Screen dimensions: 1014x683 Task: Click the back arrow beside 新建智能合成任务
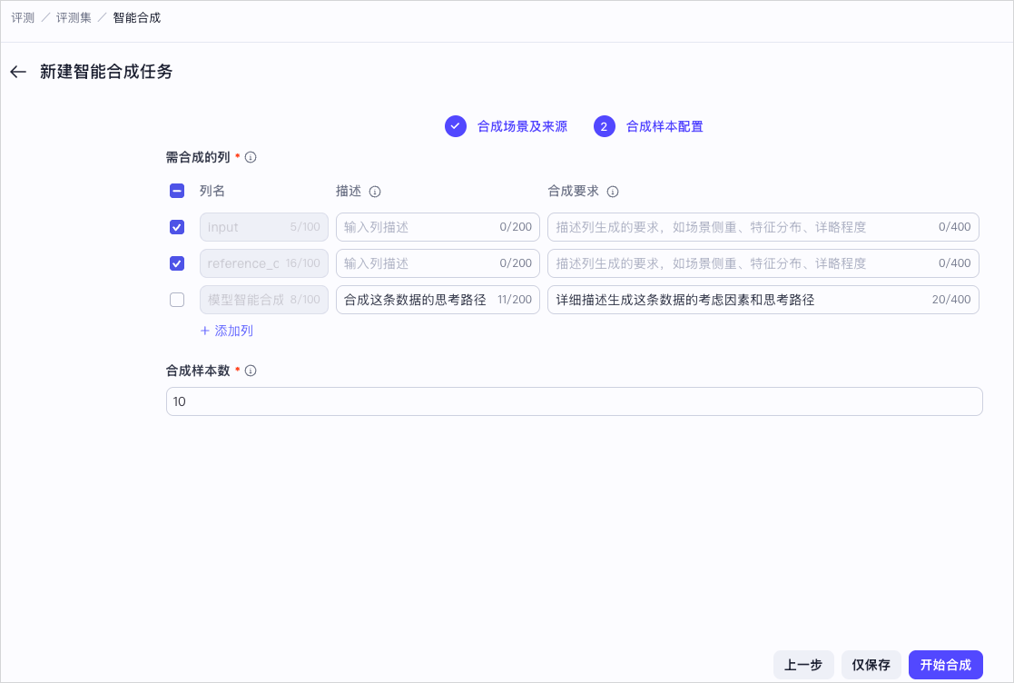pyautogui.click(x=18, y=72)
